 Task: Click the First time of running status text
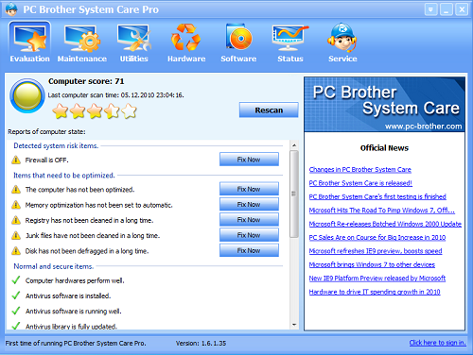76,343
